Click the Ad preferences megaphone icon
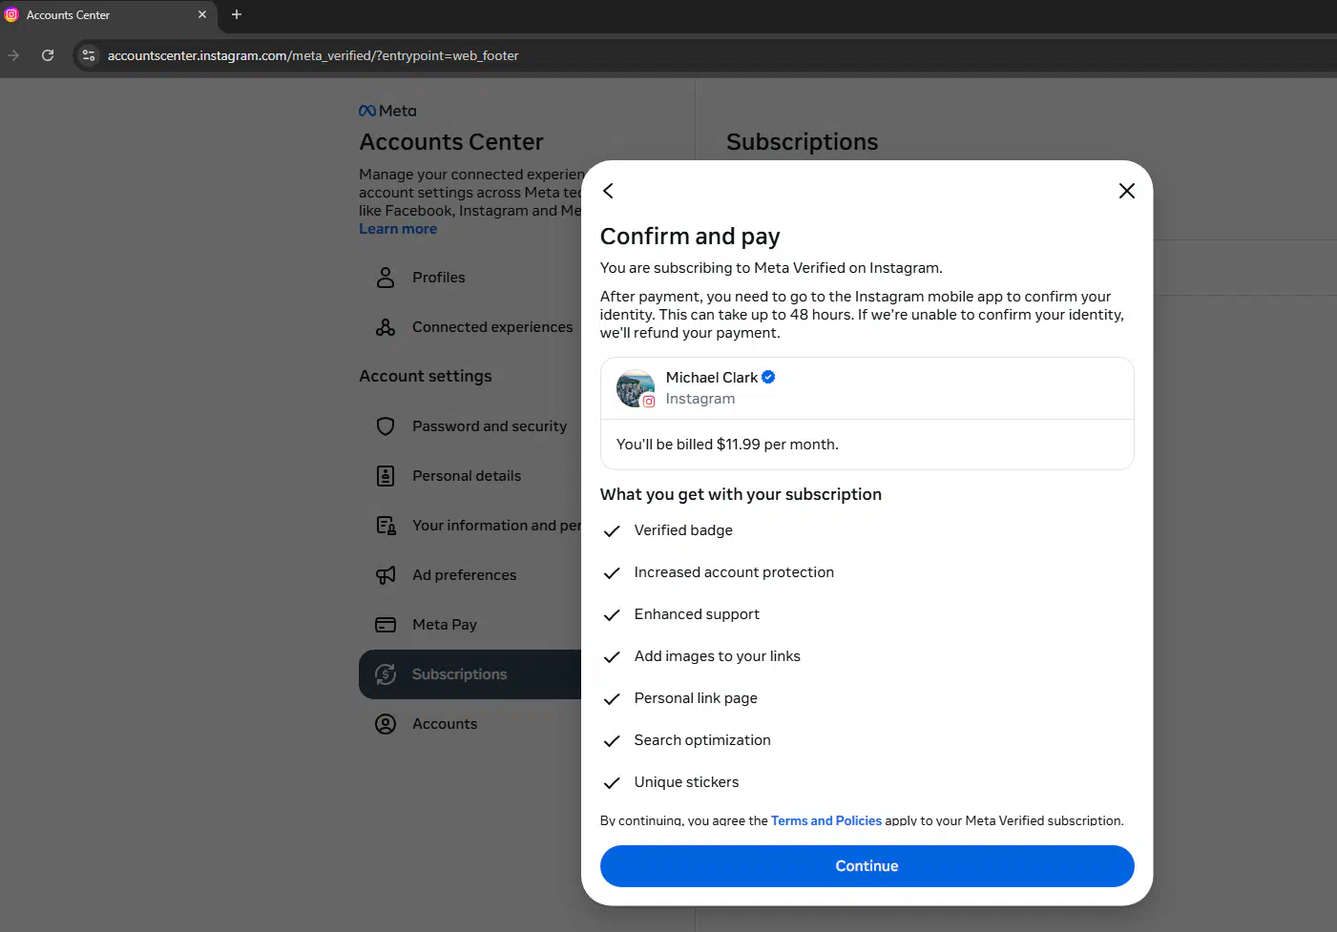1337x932 pixels. [386, 575]
